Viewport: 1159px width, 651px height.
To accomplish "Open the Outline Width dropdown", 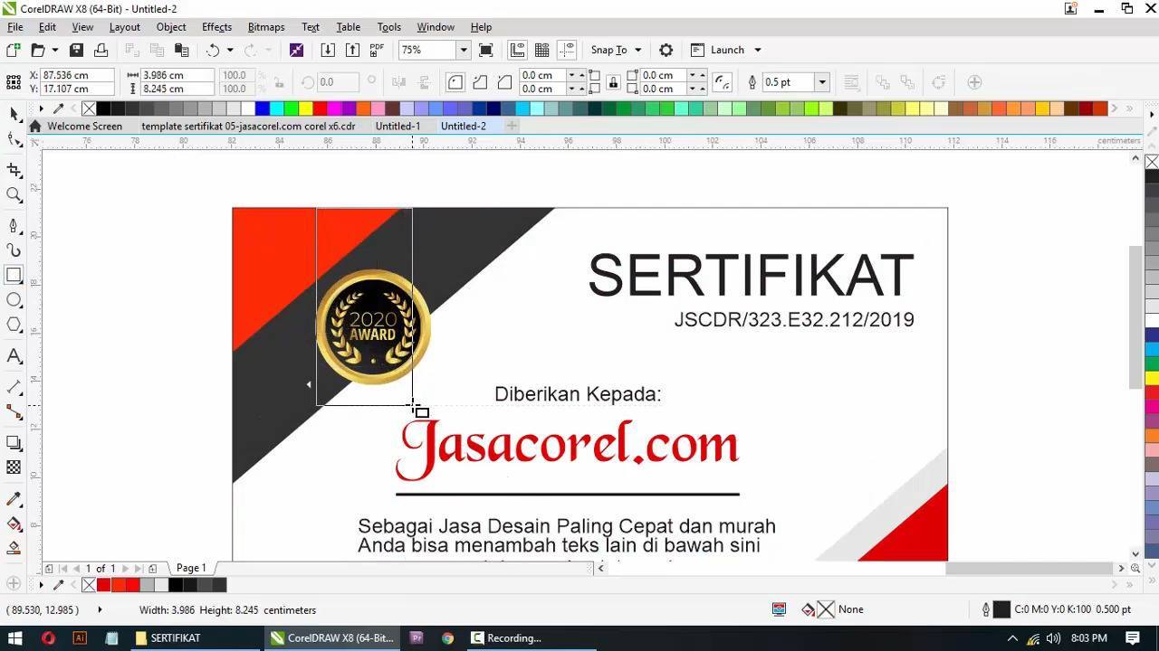I will (x=822, y=82).
